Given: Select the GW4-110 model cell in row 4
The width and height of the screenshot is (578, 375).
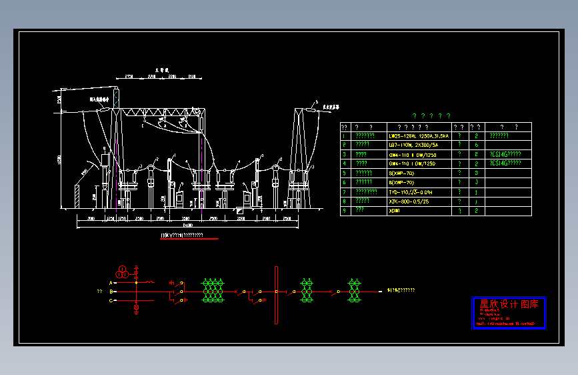Looking at the screenshot, I should (419, 163).
